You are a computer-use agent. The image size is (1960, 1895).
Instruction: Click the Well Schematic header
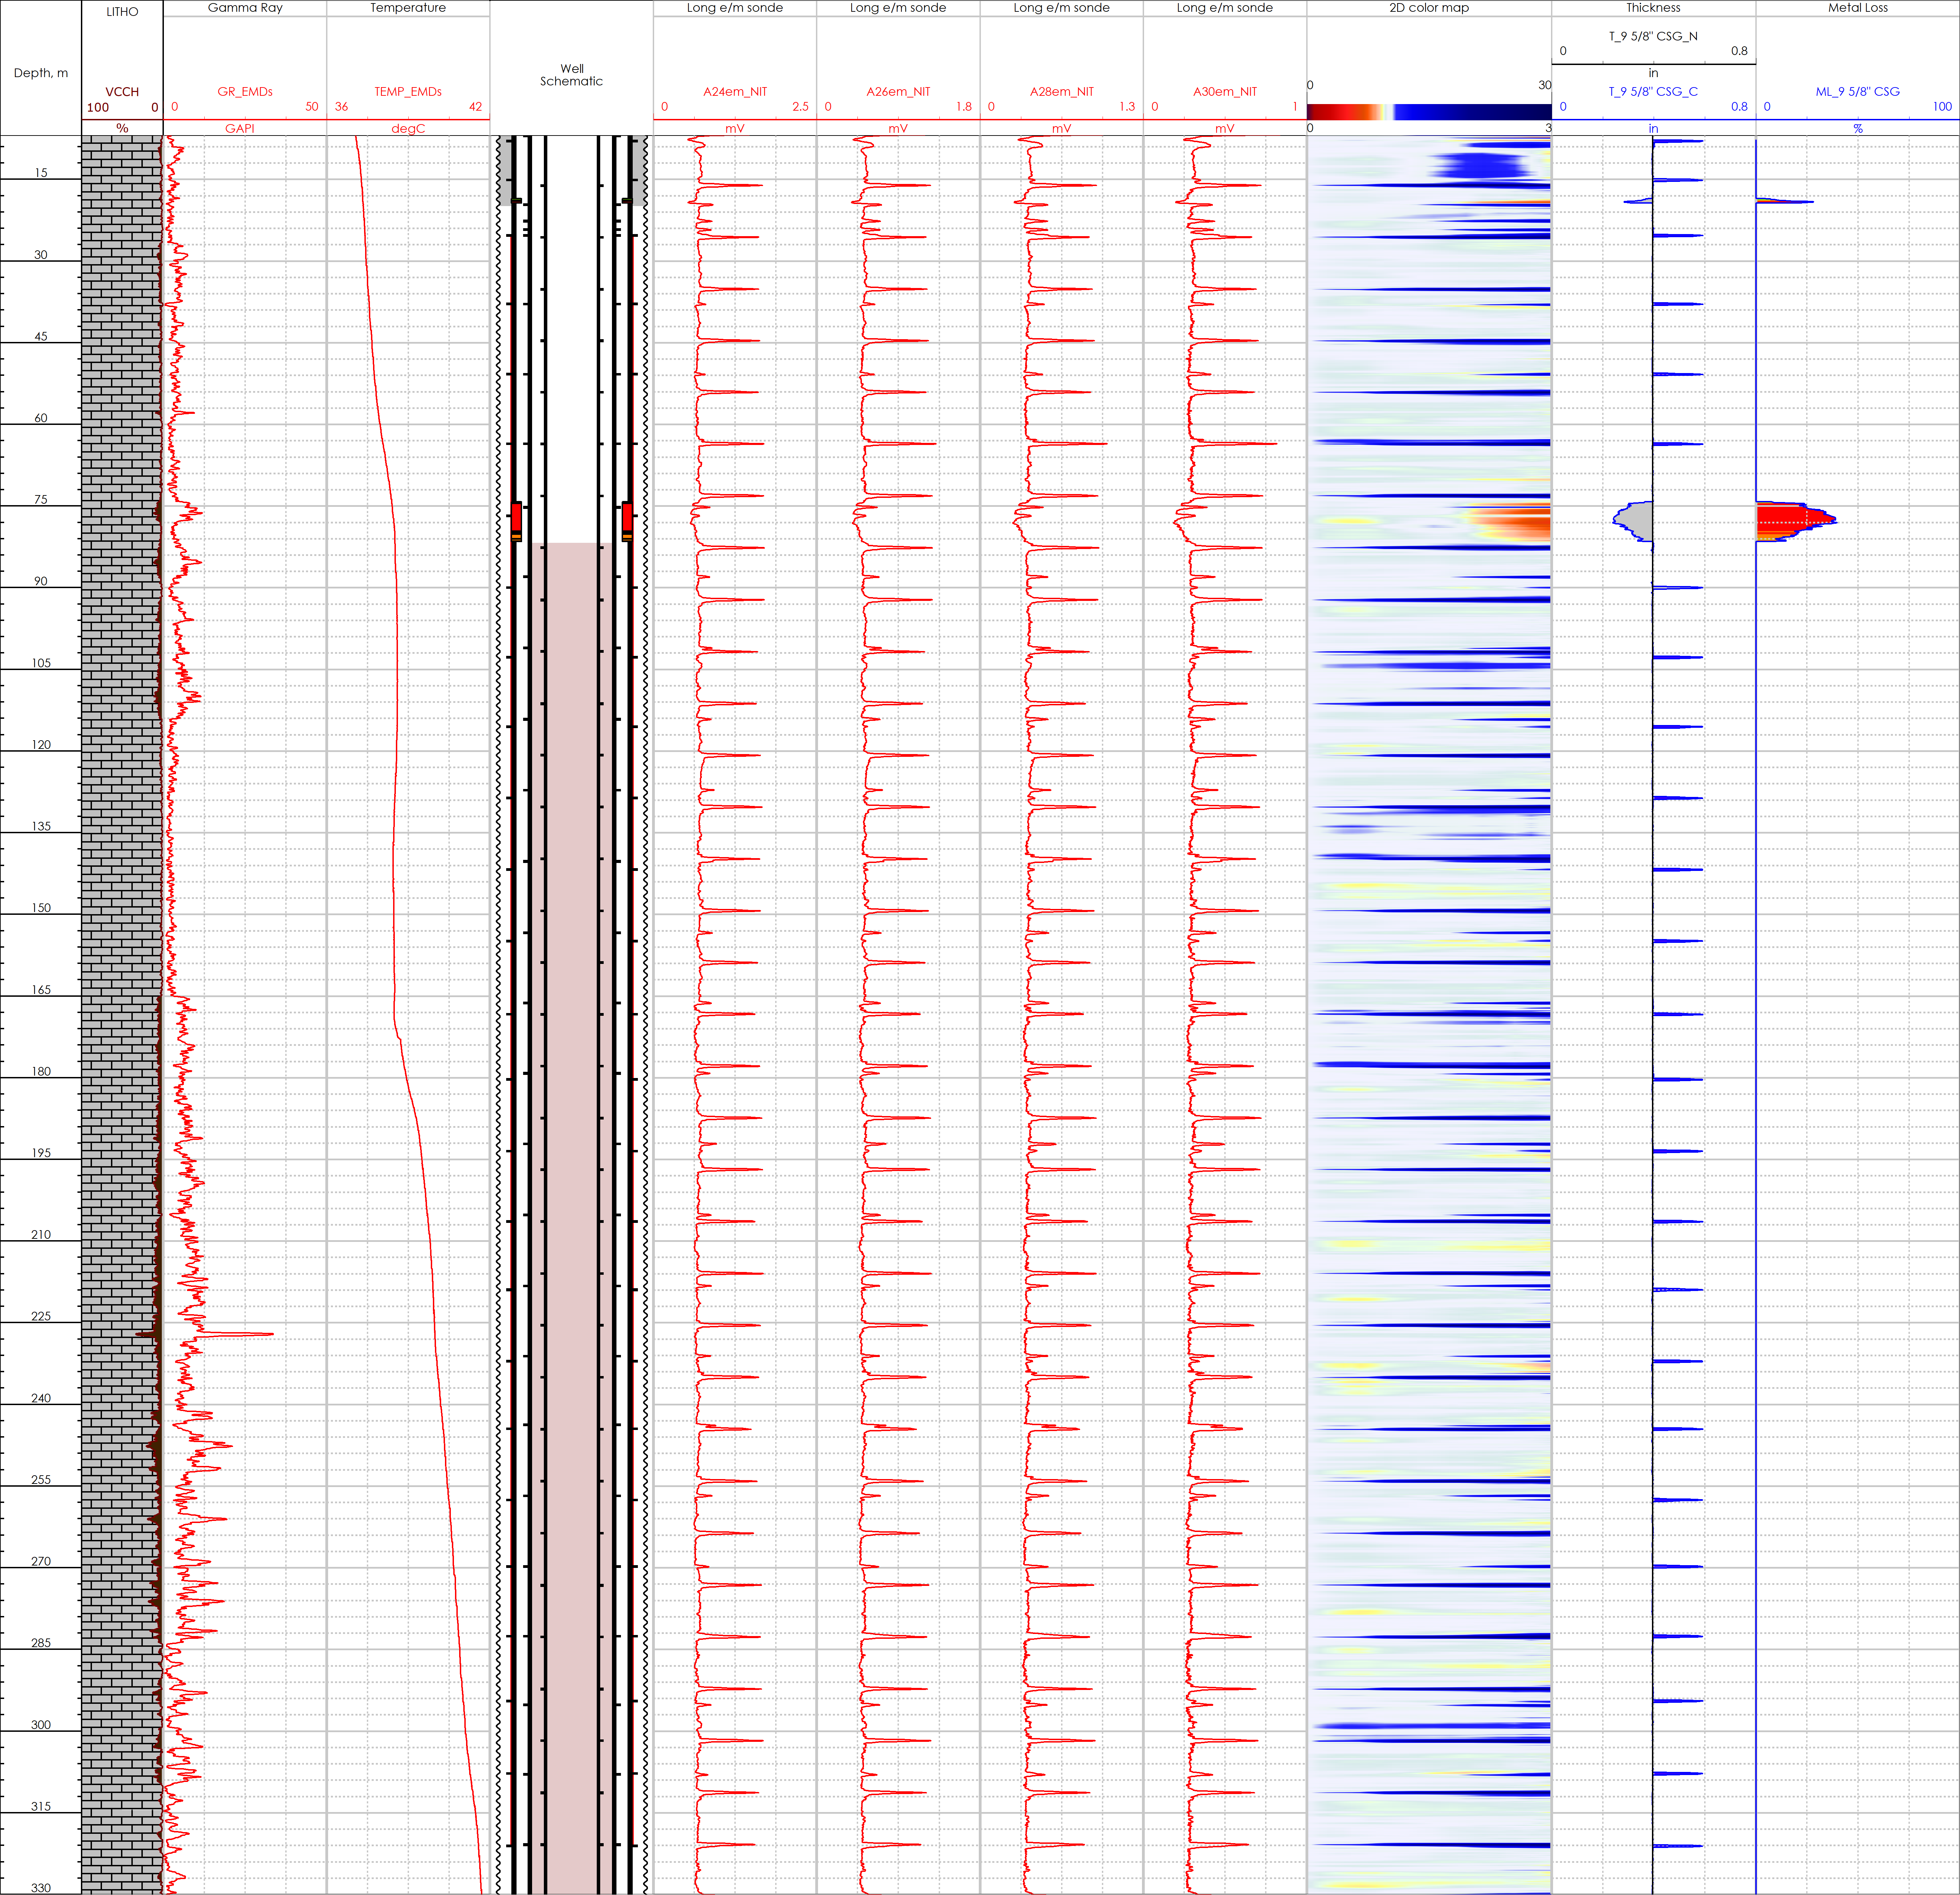click(x=571, y=75)
